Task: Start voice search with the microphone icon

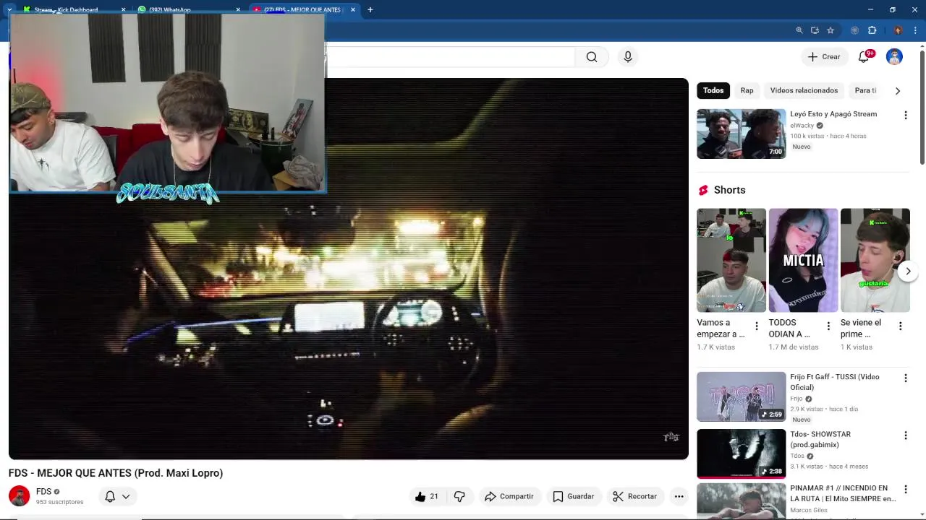Action: 628,57
